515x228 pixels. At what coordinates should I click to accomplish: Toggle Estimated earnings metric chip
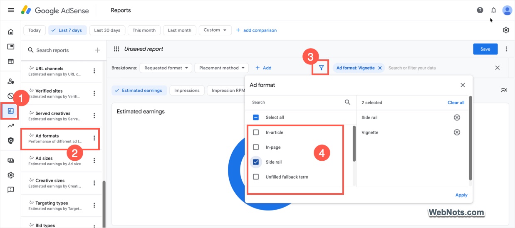click(139, 91)
